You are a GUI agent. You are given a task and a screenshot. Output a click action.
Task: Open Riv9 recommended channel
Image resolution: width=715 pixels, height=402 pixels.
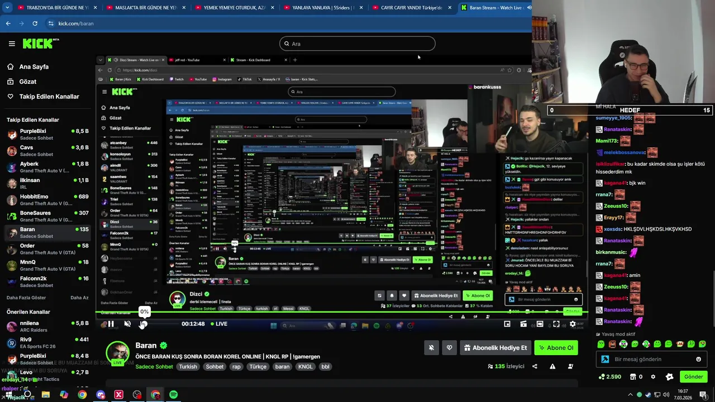(x=47, y=343)
